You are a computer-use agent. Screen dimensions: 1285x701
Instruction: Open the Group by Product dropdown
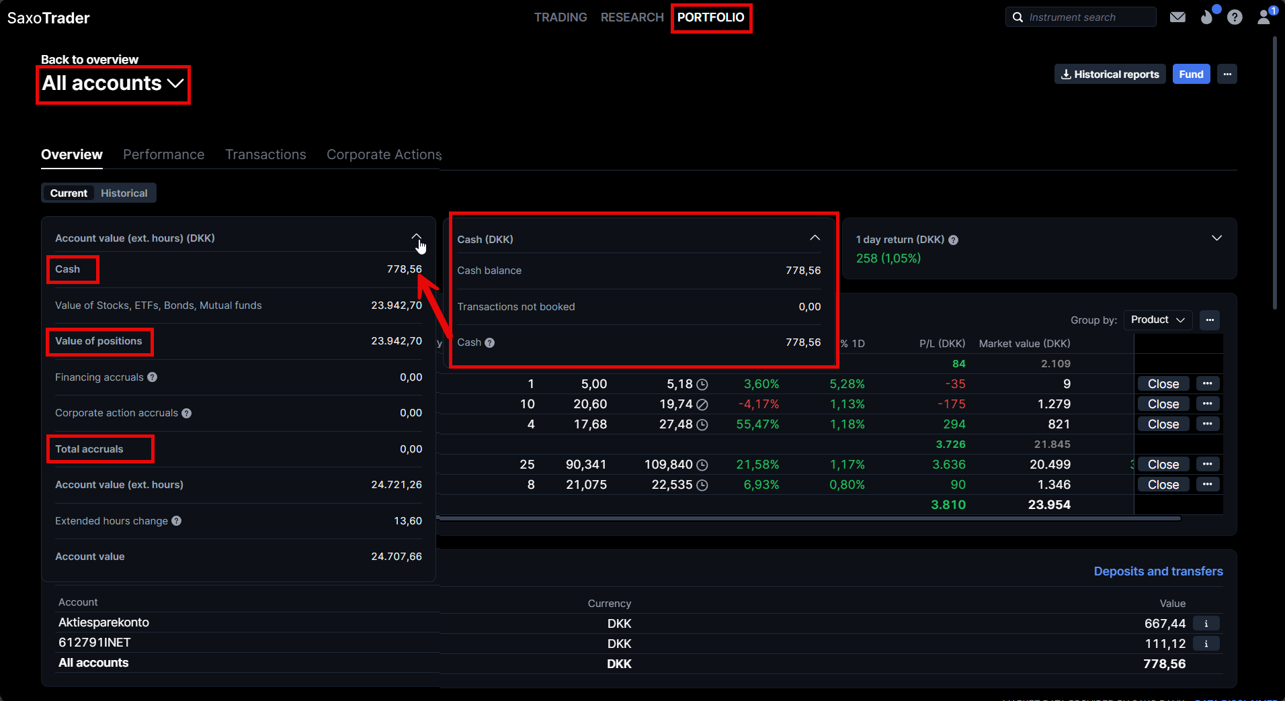(1157, 320)
